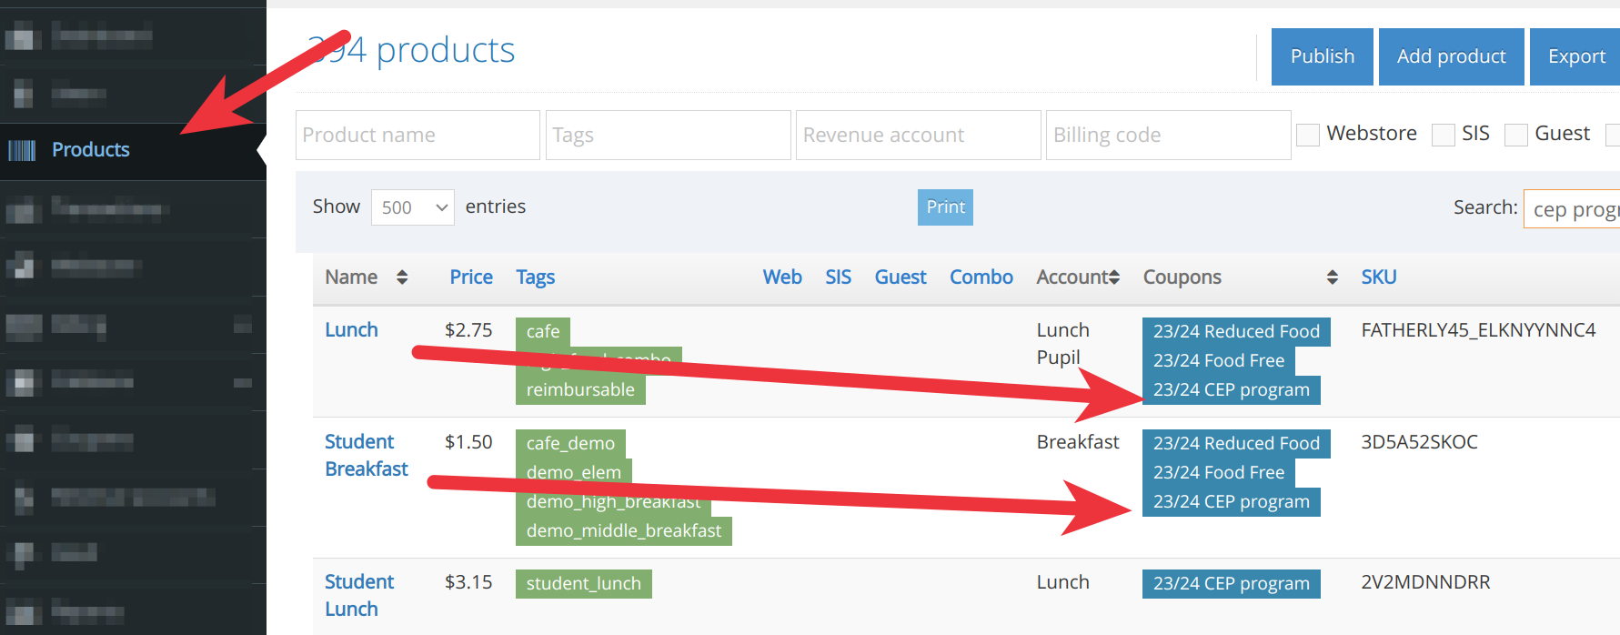Sort the table by SKU column
1620x635 pixels.
[x=1378, y=277]
